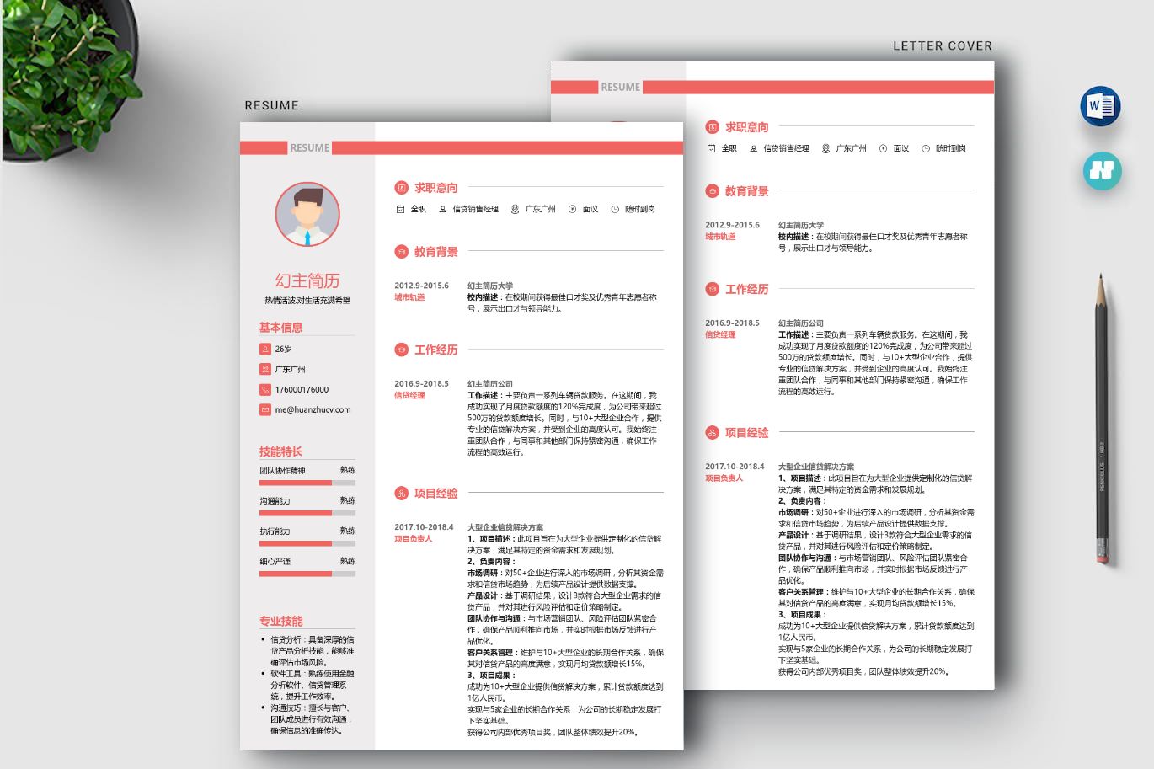This screenshot has width=1154, height=769.
Task: Click the 项目经验 section icon on LETTER COVER page
Action: point(712,433)
